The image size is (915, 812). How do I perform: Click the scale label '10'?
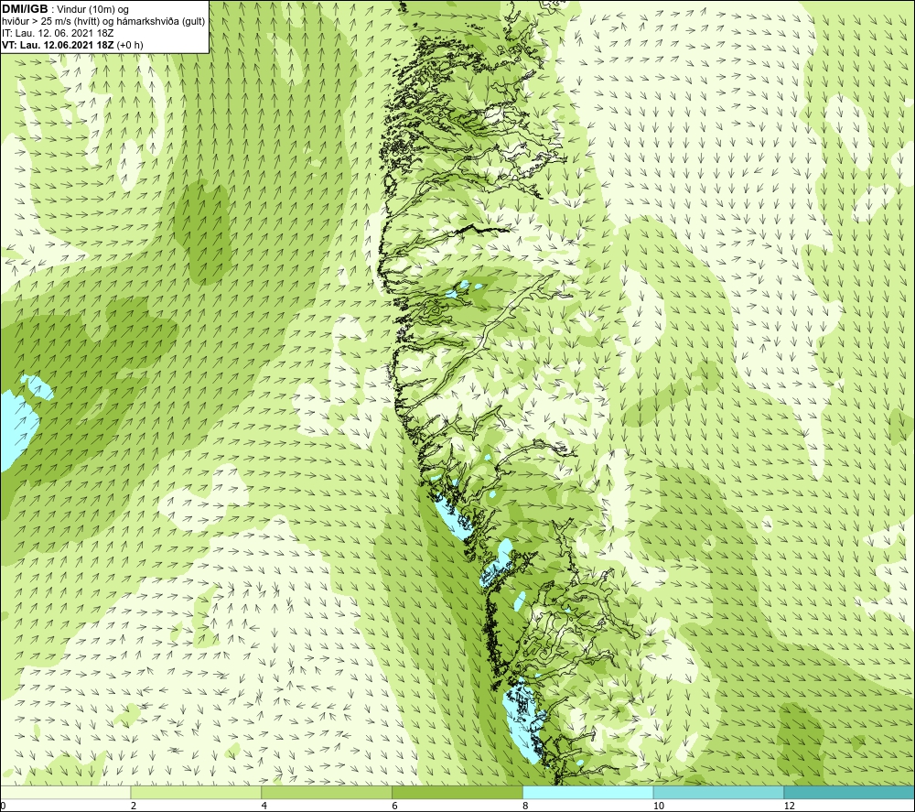point(659,807)
